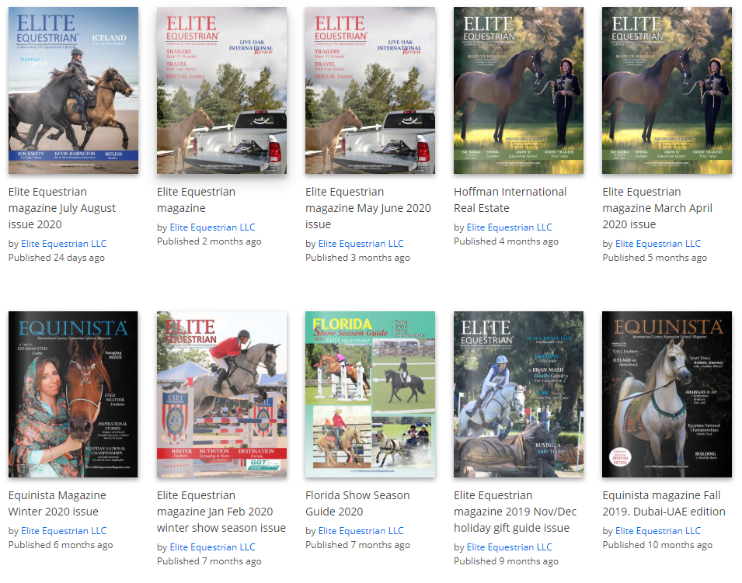
Task: Click title 'Equinista magazine Fall 2019. Dubai-UAE edition'
Action: tap(664, 504)
